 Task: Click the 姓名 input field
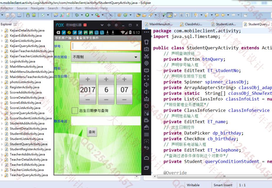106,68
